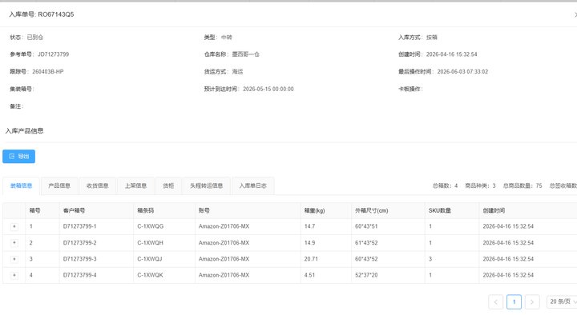Click weight value 14.9
Viewport: 577px width, 315px height.
[309, 243]
